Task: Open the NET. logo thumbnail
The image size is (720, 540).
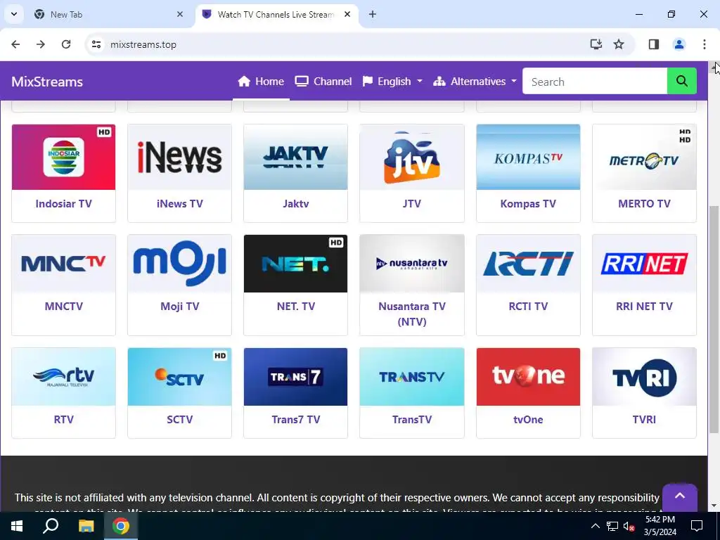Action: pos(296,264)
